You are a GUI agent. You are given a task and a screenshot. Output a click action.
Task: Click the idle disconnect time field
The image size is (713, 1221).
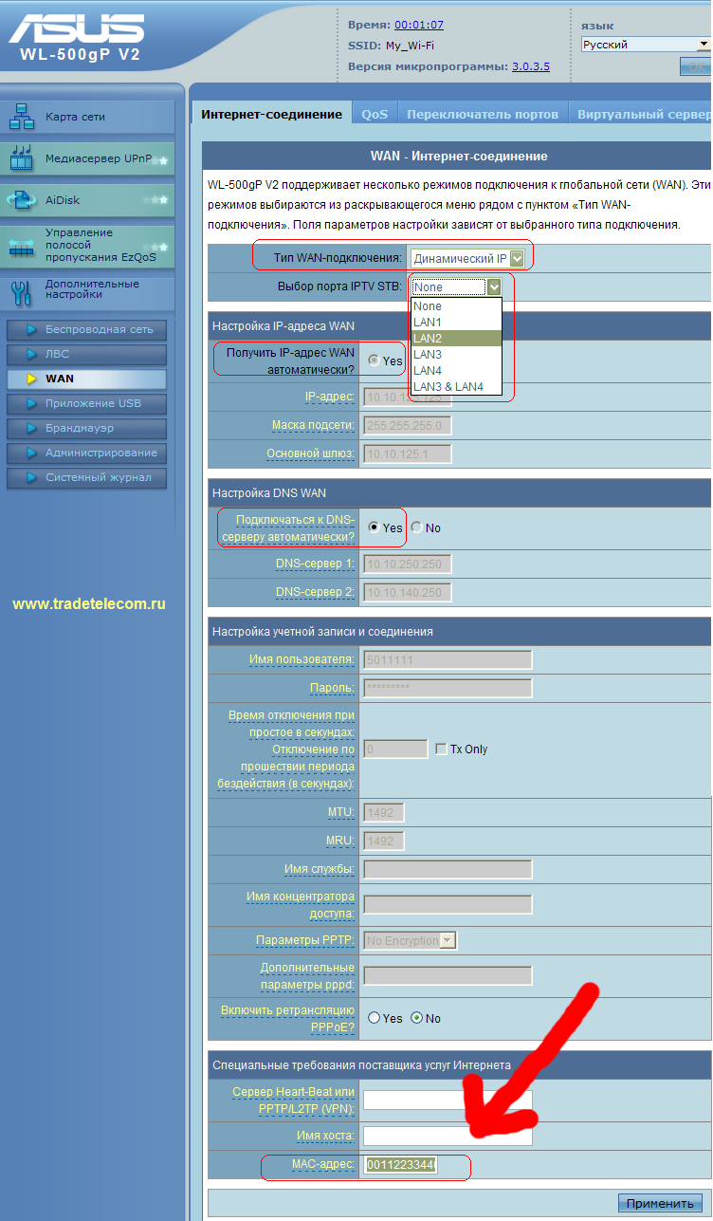pos(395,749)
